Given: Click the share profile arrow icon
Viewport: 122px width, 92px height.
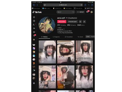Looking at the screenshot, I should (84, 22).
